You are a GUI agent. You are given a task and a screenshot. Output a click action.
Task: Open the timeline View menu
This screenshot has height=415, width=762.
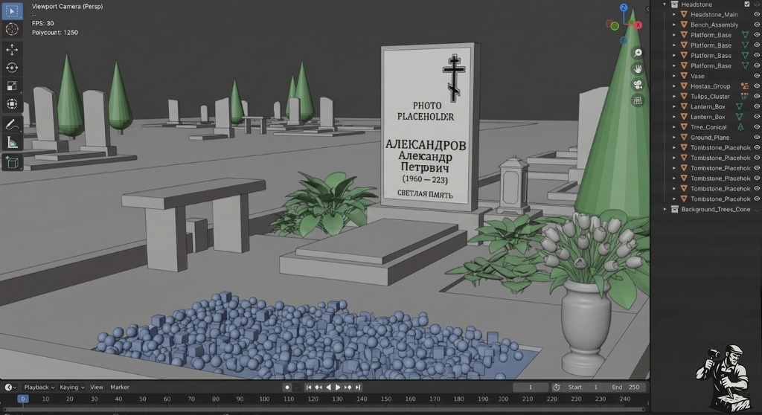(x=97, y=387)
